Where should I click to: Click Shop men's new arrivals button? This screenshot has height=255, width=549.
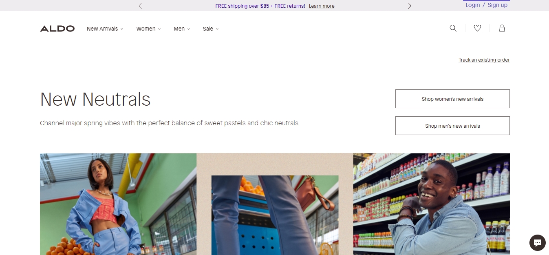(x=452, y=126)
